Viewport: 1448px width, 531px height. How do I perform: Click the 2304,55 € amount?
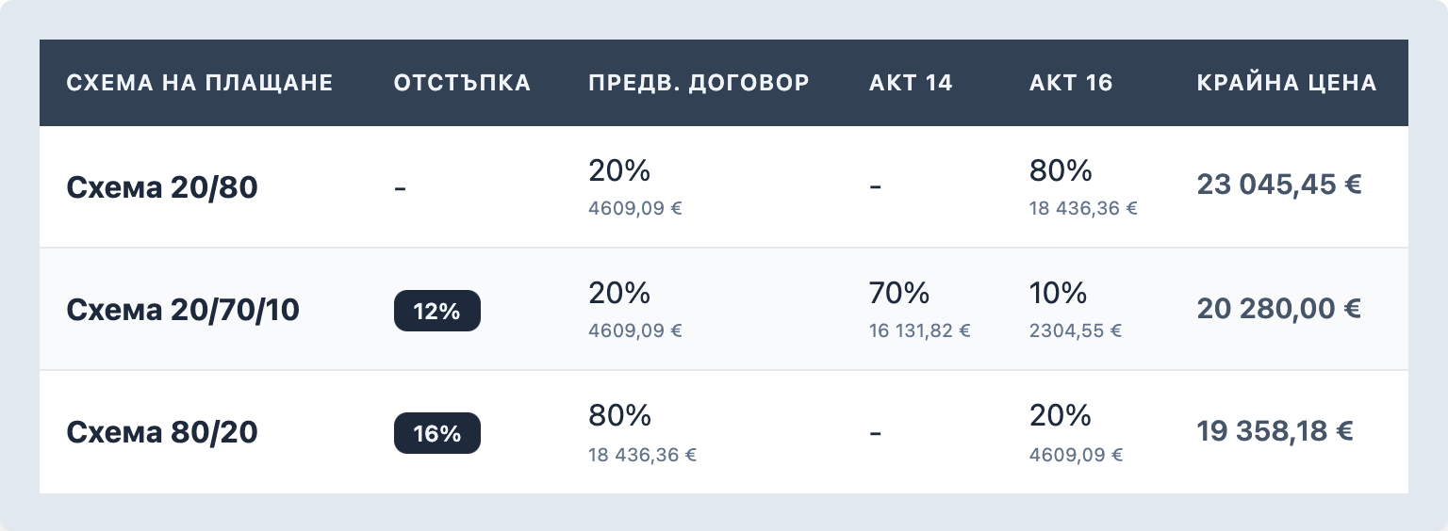coord(1076,330)
